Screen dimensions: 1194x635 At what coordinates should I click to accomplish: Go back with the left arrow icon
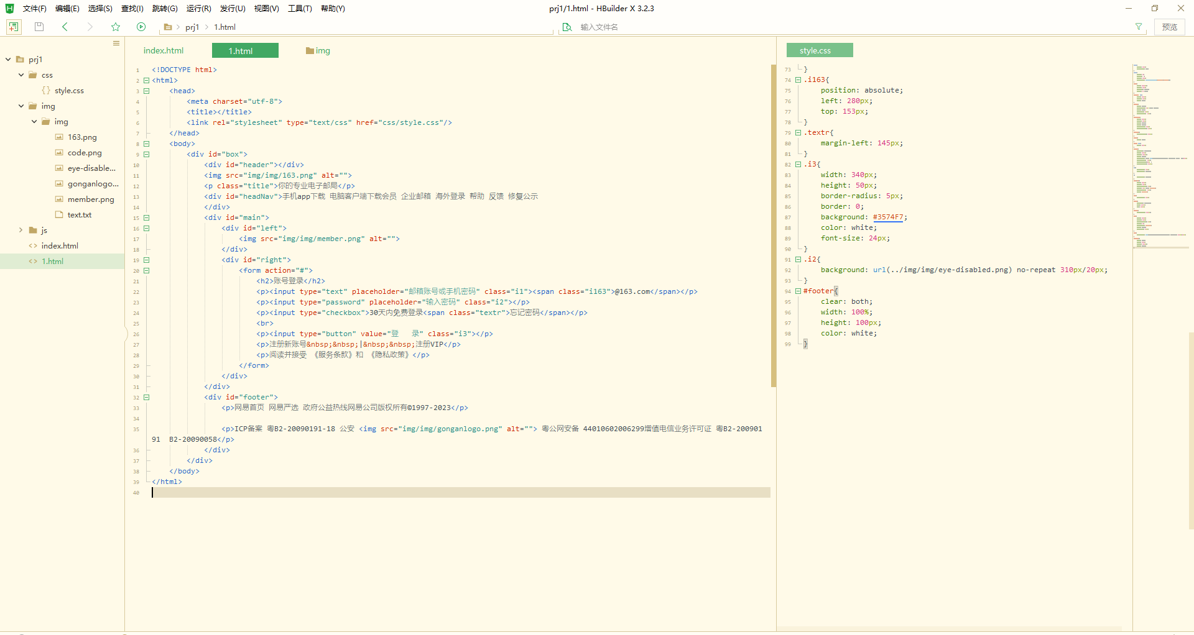65,27
